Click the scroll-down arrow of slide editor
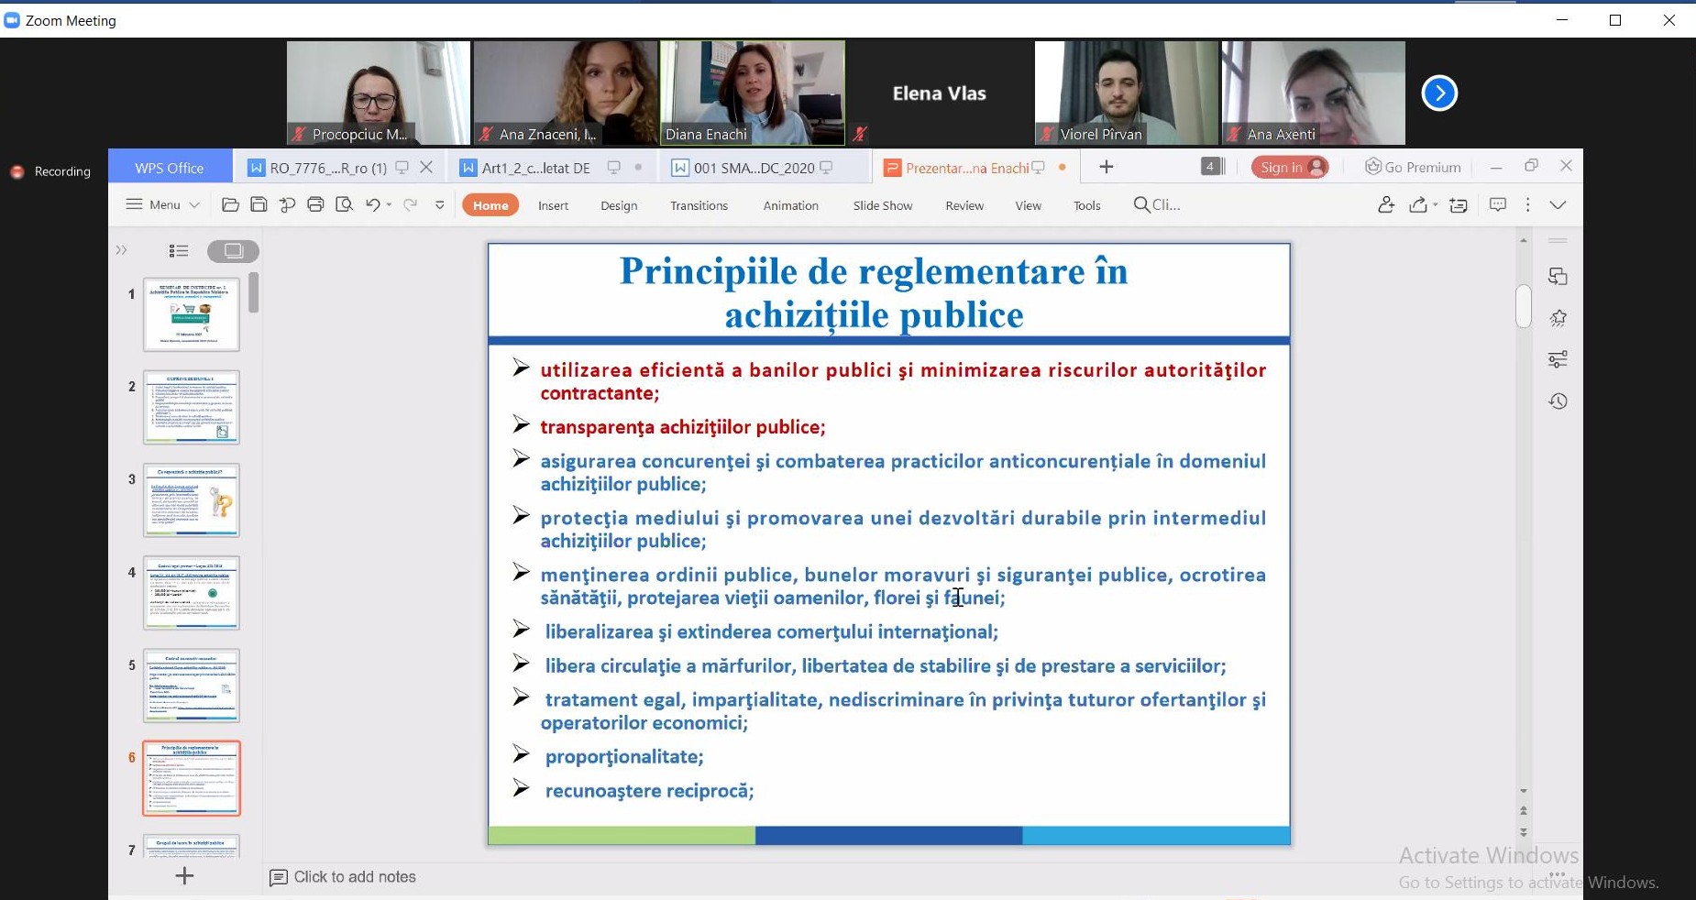The height and width of the screenshot is (900, 1696). coord(1524,791)
